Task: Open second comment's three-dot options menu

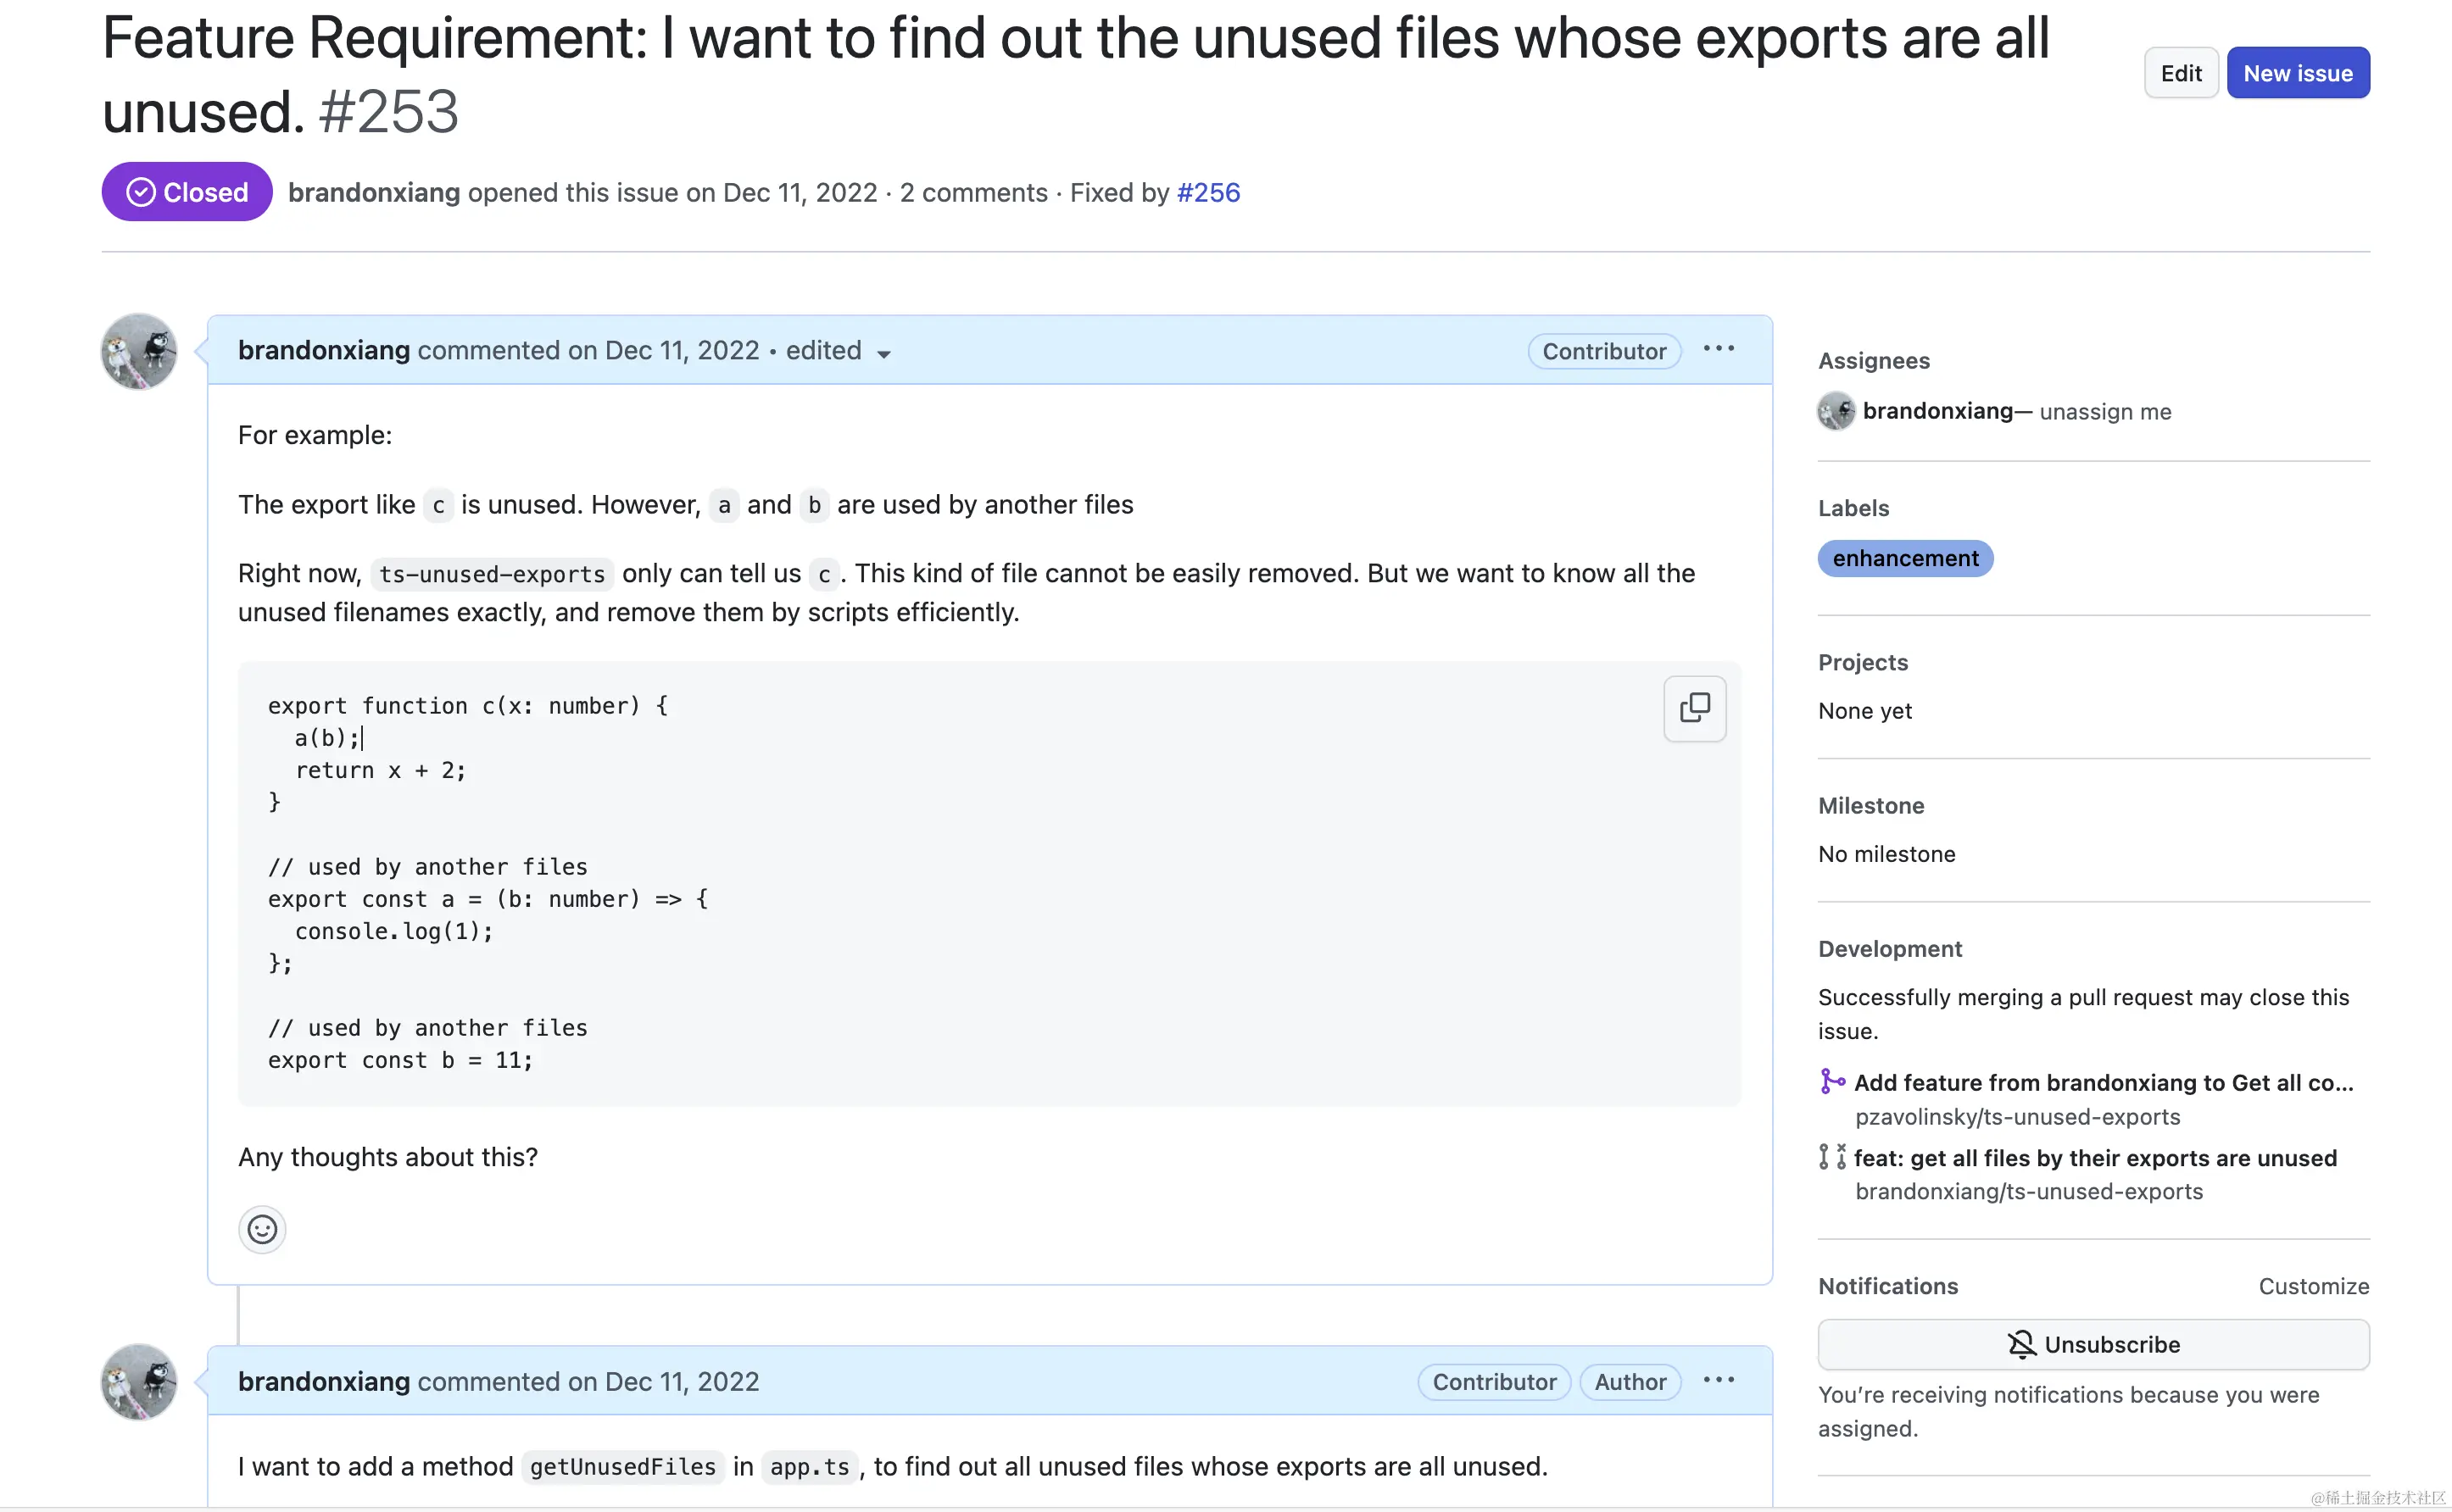Action: 1718,1380
